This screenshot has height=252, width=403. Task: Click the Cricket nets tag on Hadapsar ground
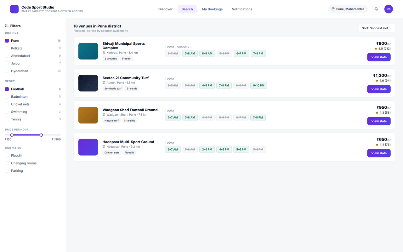pos(112,152)
